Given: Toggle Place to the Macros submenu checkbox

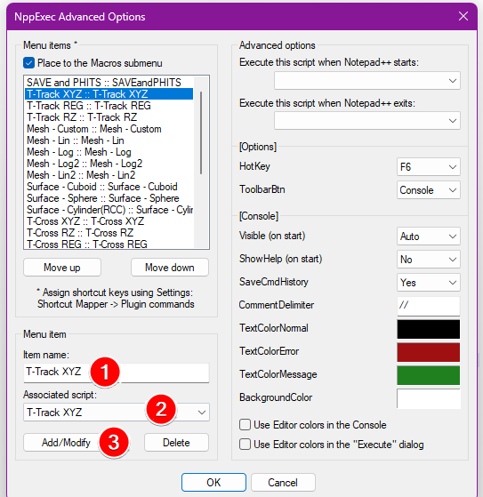Looking at the screenshot, I should (x=28, y=63).
